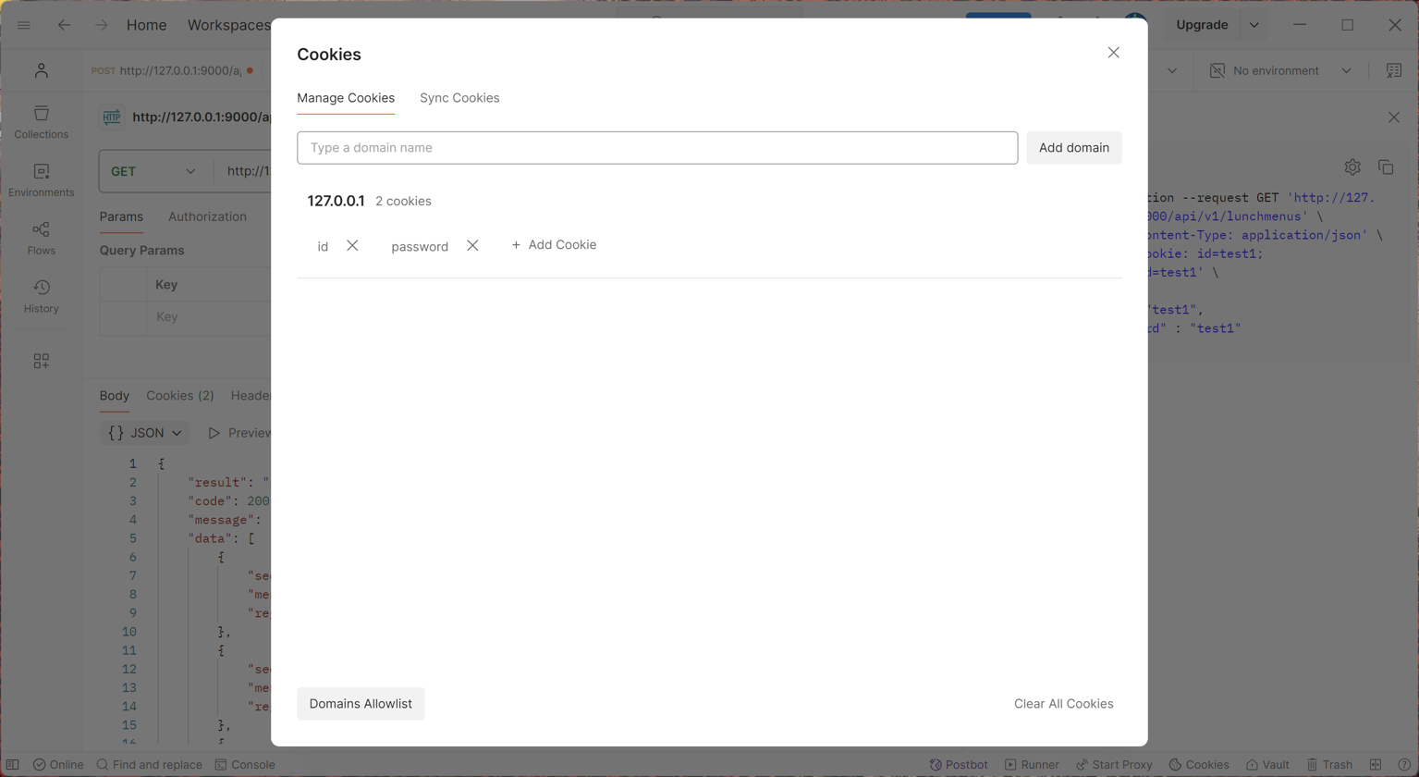This screenshot has width=1419, height=777.
Task: Open the Flows sidebar section
Action: [x=42, y=239]
